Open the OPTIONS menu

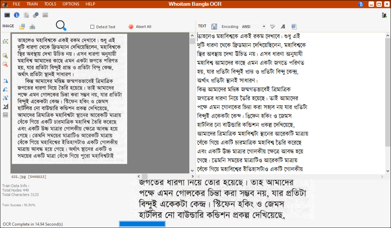point(71,4)
